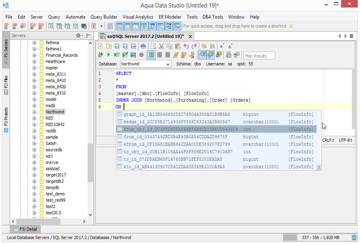Viewport: 360px width, 244px height.
Task: Toggle the grid results view button
Action: click(202, 55)
